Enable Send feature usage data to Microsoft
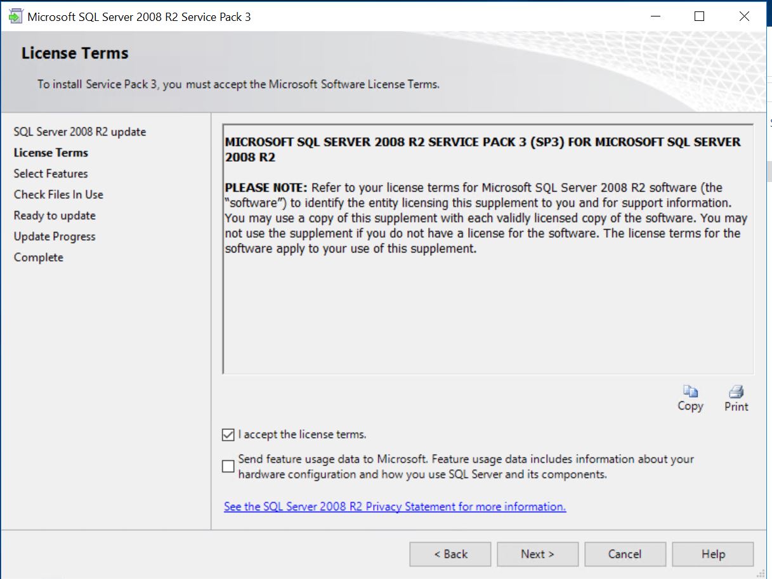 pyautogui.click(x=228, y=467)
